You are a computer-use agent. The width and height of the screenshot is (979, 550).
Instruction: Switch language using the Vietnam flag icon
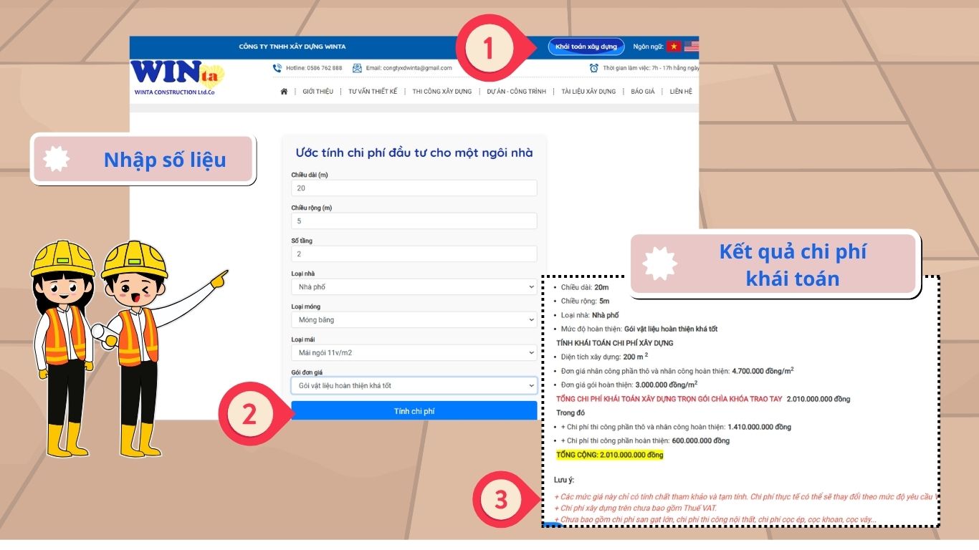tap(674, 46)
